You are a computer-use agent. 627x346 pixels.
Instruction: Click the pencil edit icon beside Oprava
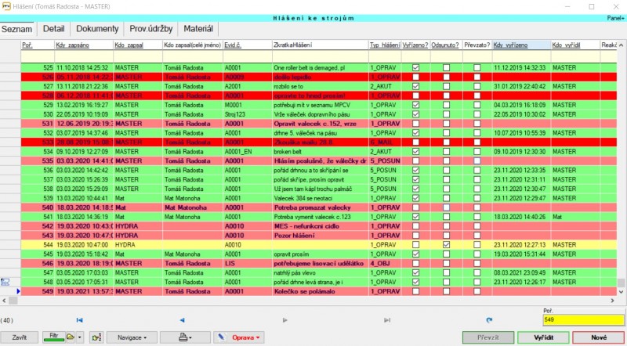click(222, 337)
